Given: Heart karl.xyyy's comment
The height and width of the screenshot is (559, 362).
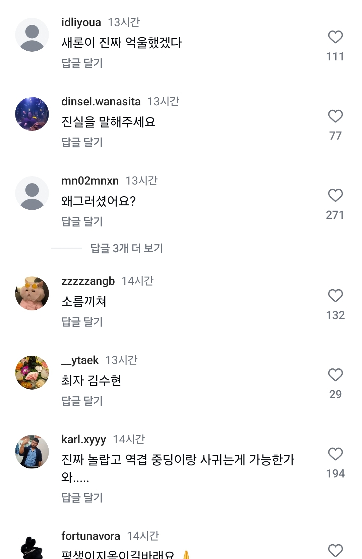Looking at the screenshot, I should (335, 454).
